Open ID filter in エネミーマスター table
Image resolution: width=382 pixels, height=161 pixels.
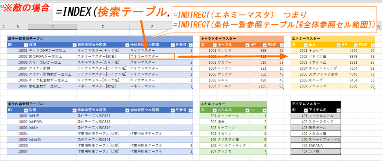point(306,45)
